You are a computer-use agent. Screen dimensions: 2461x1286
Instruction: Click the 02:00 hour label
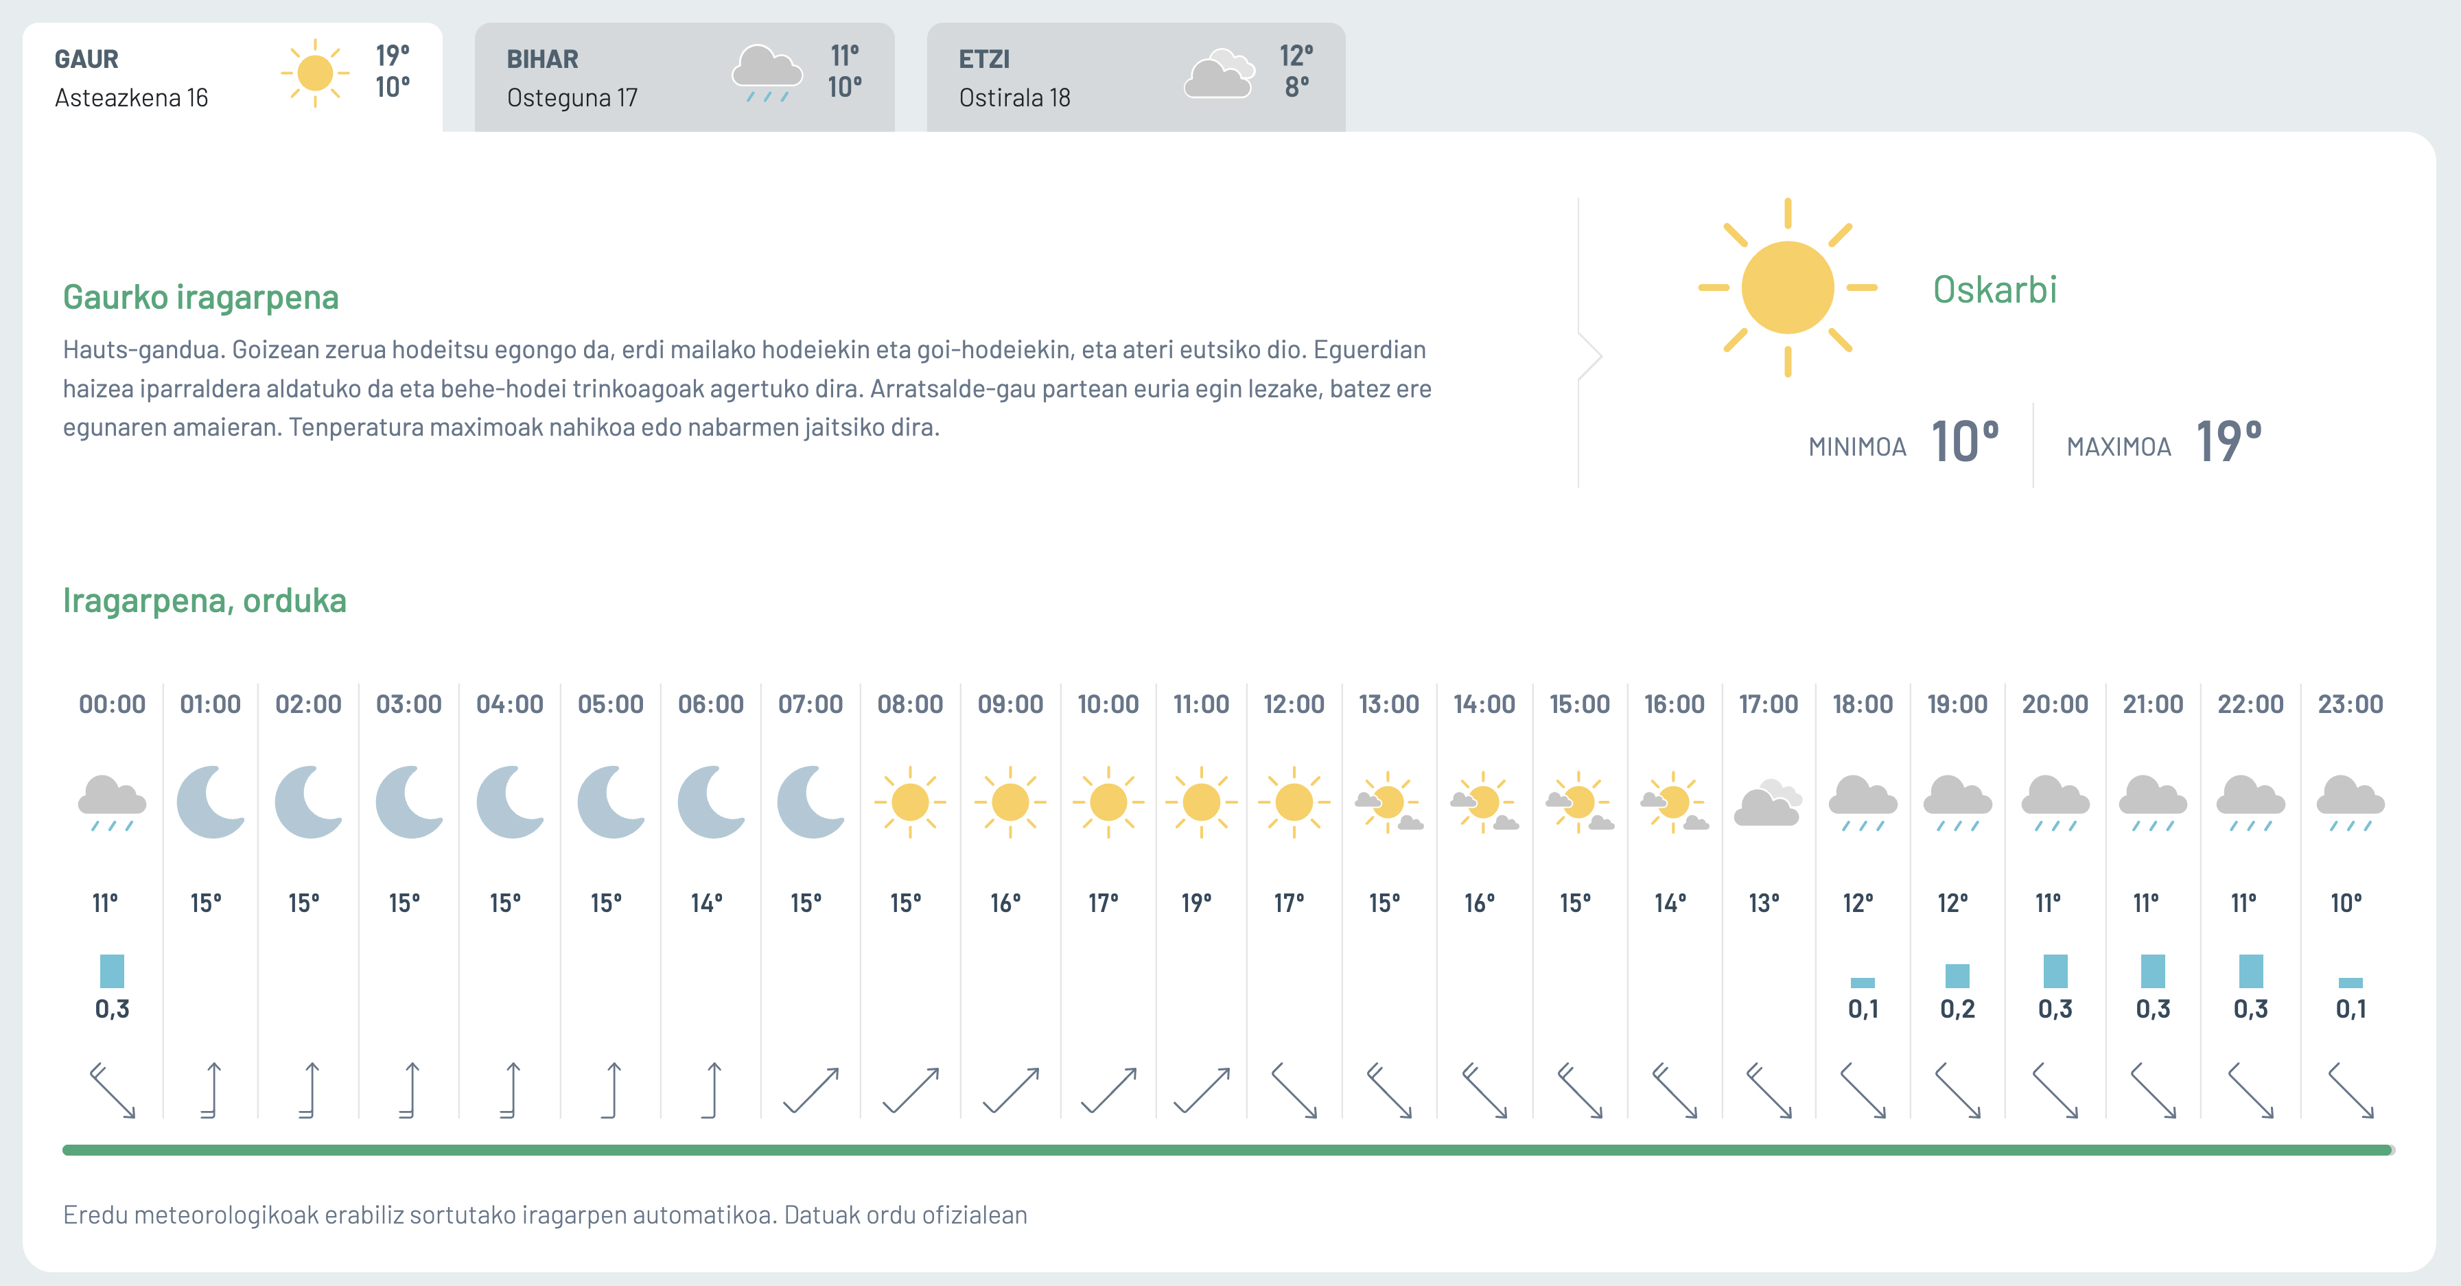(x=309, y=704)
